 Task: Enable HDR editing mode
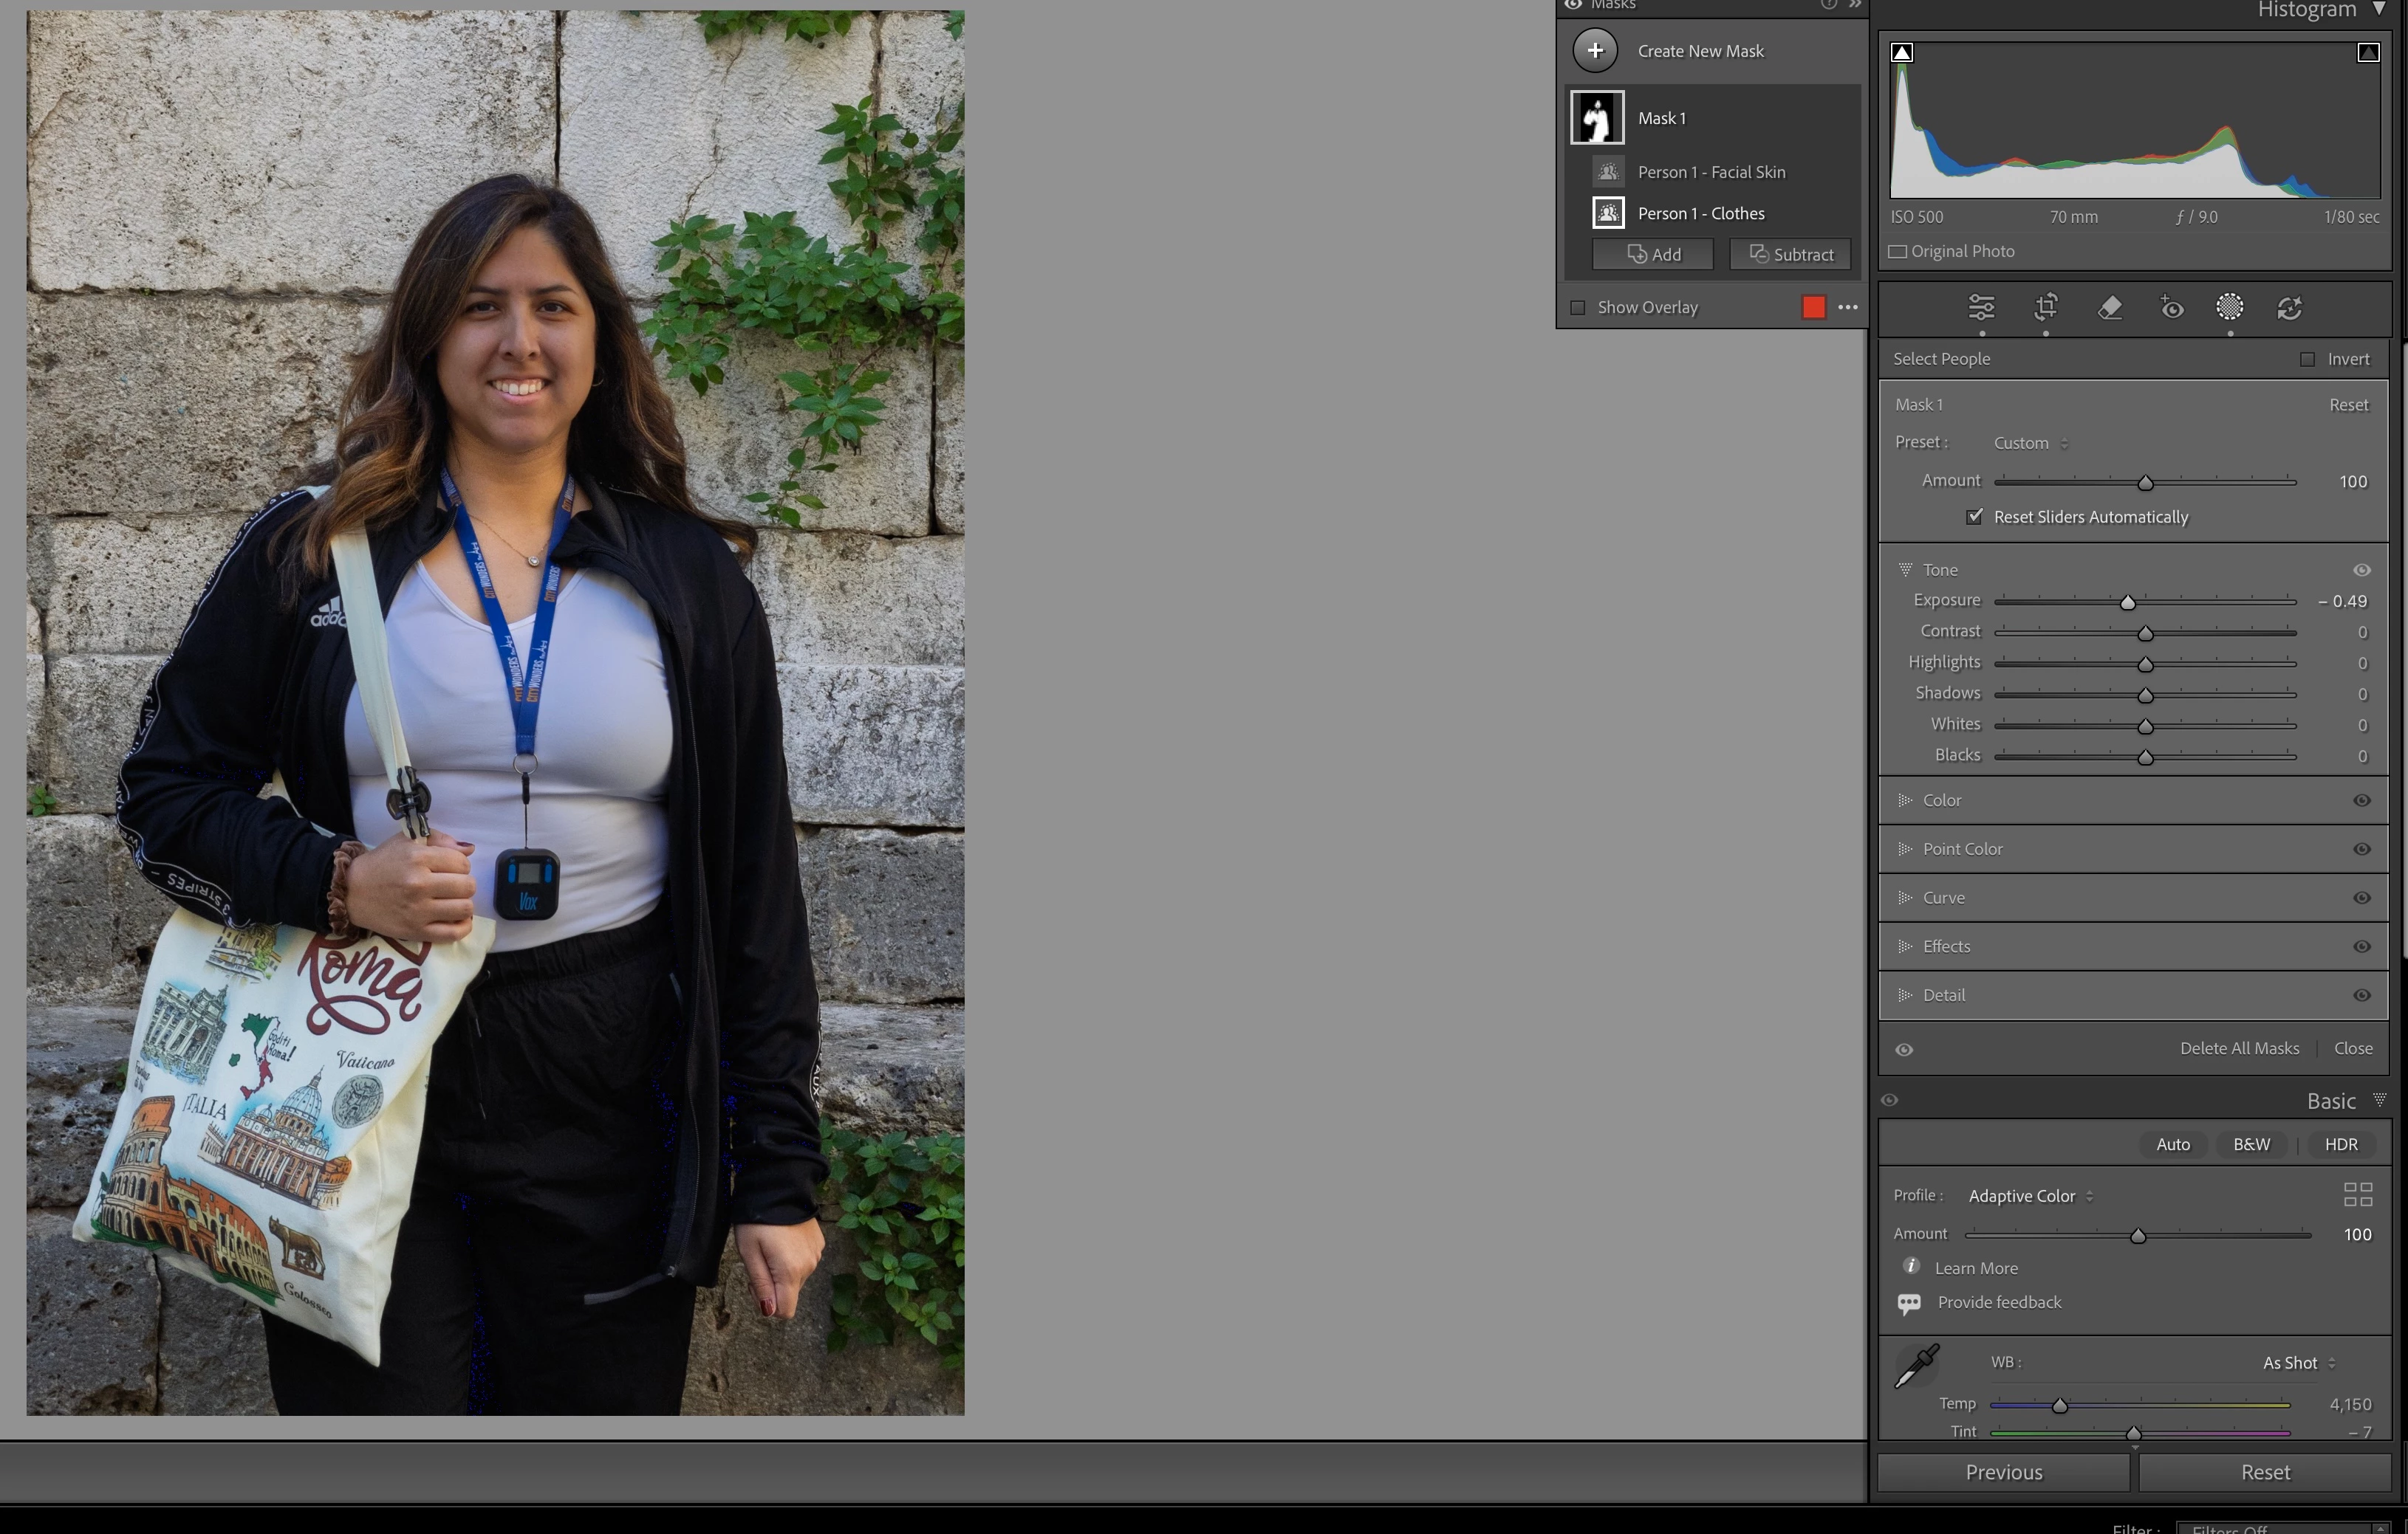(2340, 1145)
